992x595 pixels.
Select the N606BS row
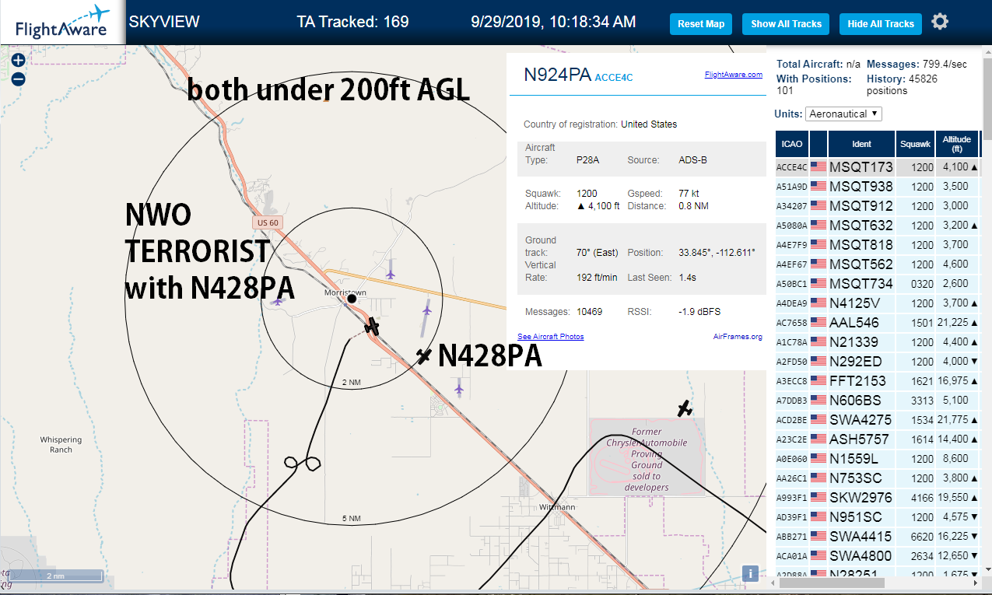pos(878,400)
